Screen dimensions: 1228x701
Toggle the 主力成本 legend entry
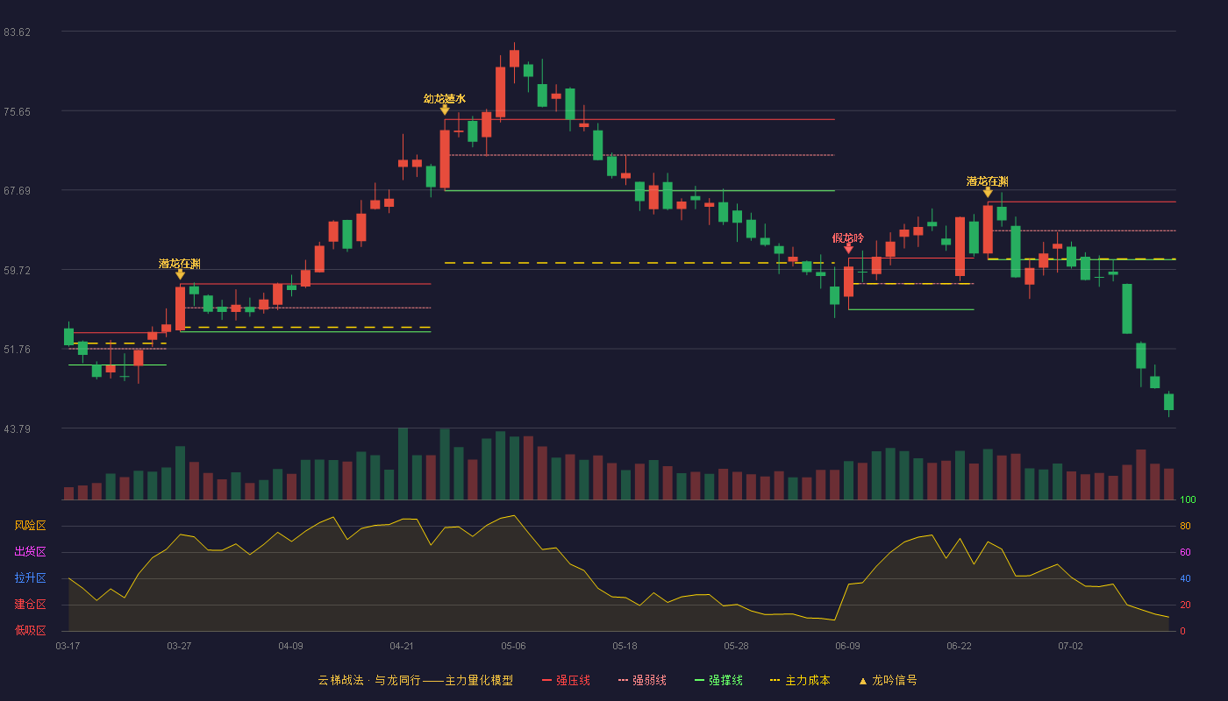coord(800,680)
